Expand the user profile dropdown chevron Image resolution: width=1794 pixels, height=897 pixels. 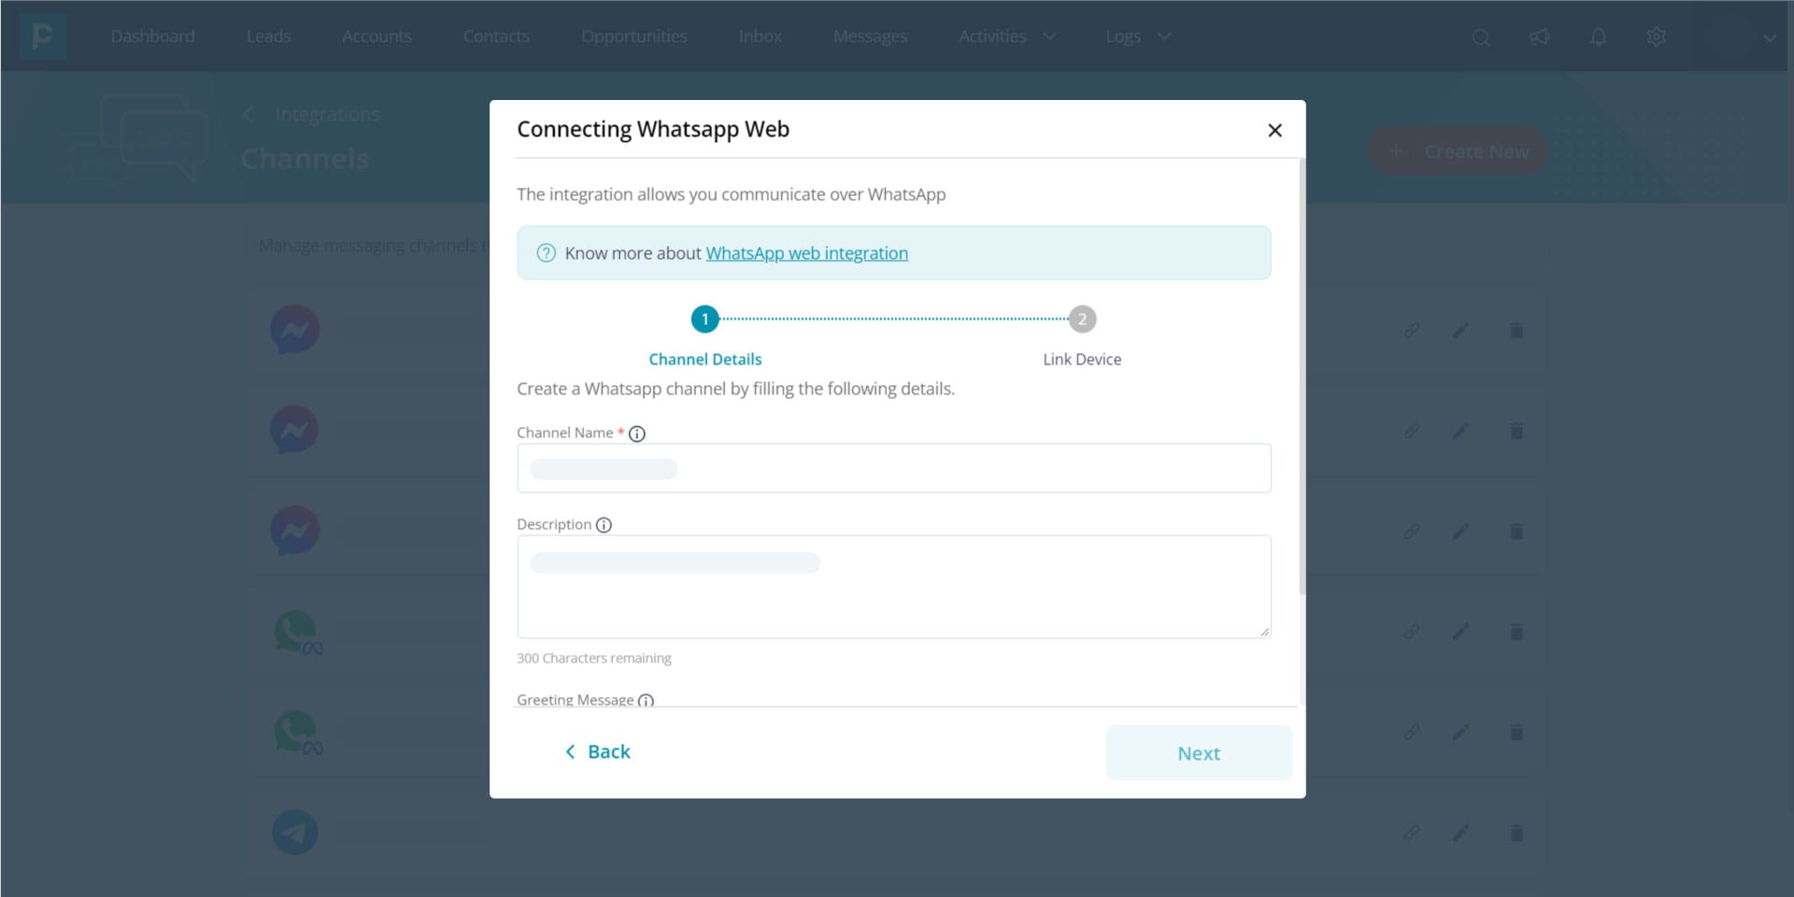click(1769, 38)
